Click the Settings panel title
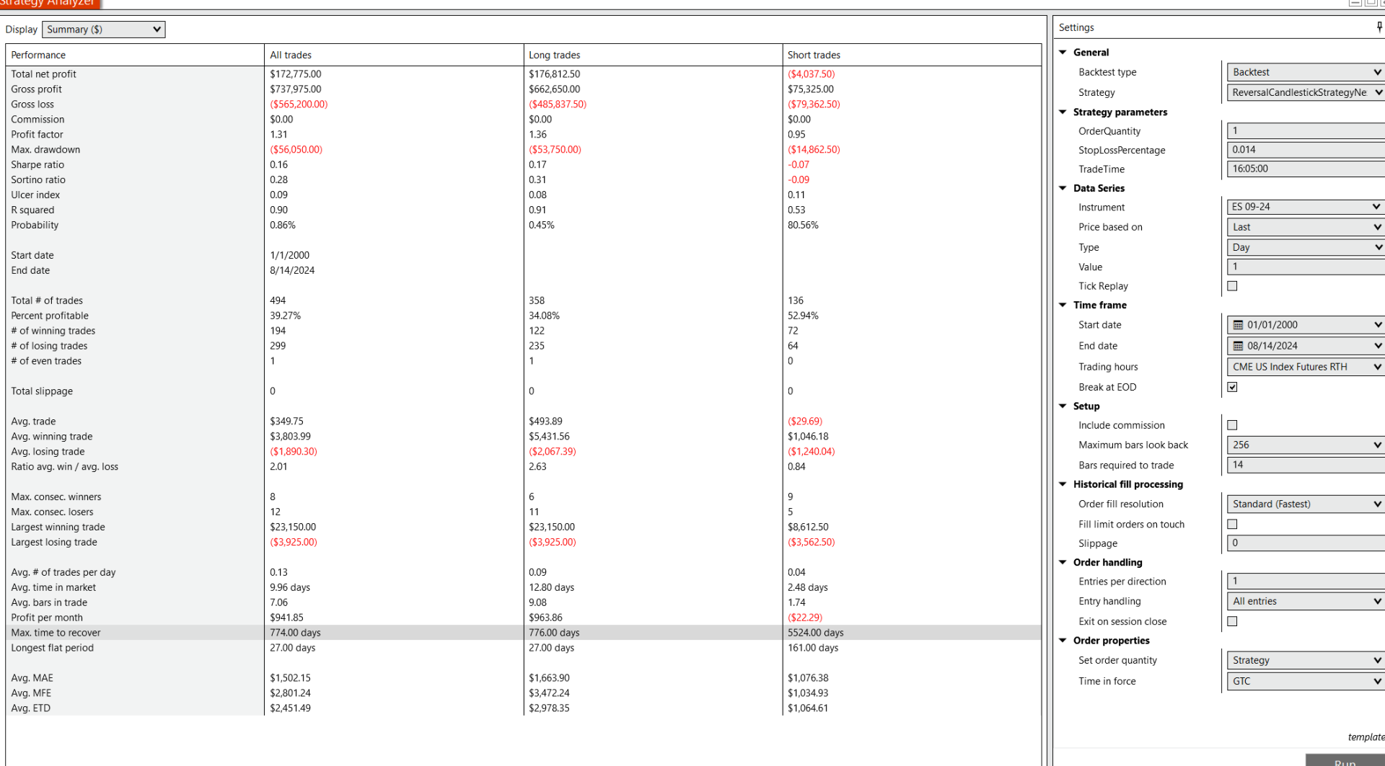The height and width of the screenshot is (766, 1385). [1076, 27]
